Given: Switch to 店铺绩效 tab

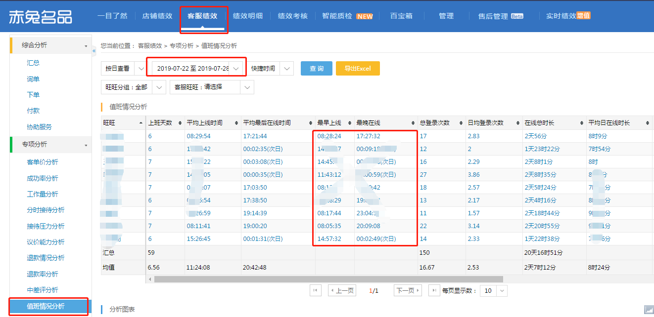Looking at the screenshot, I should (157, 16).
